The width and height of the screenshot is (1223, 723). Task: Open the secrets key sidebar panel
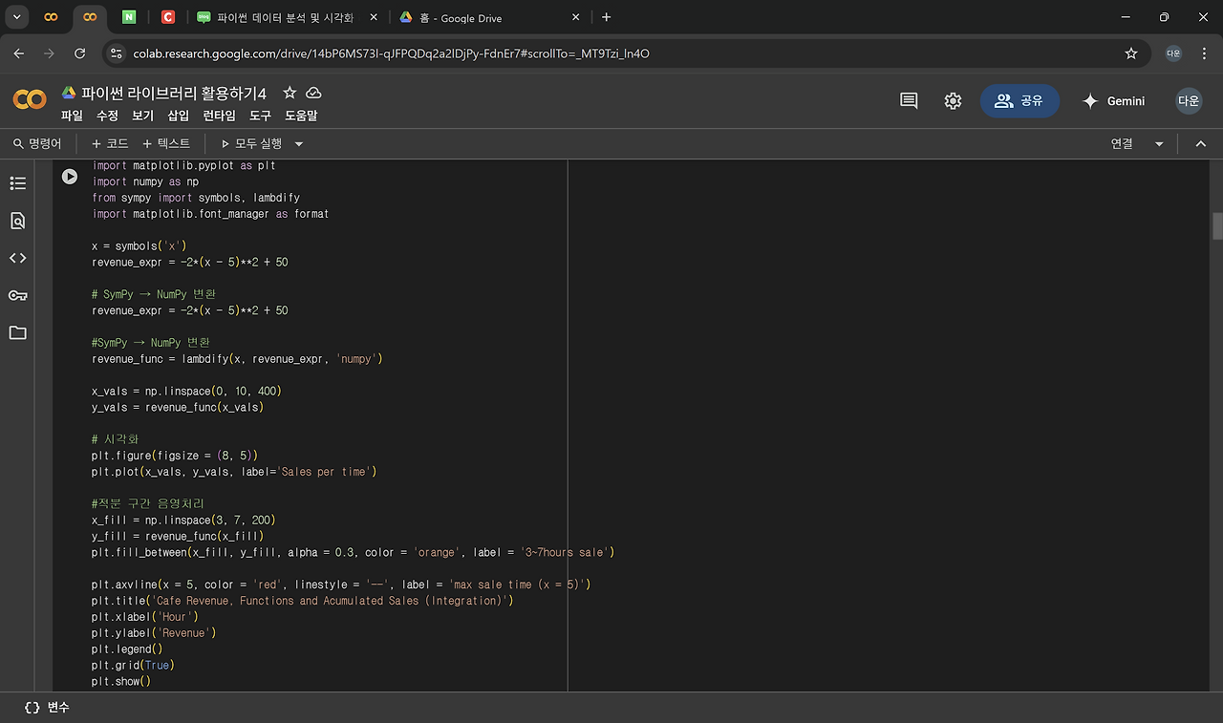click(17, 295)
